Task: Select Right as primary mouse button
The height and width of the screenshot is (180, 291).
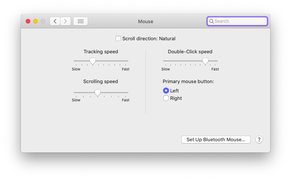Action: [166, 98]
